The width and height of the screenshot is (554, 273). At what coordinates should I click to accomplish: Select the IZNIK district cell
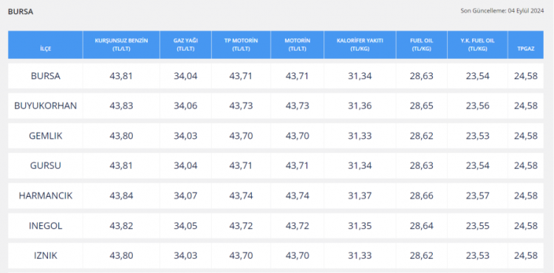coord(46,255)
